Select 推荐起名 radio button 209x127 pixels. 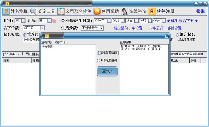(25, 35)
